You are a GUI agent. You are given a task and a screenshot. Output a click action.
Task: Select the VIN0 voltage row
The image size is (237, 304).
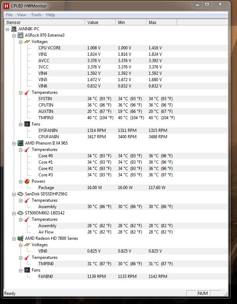click(133, 251)
